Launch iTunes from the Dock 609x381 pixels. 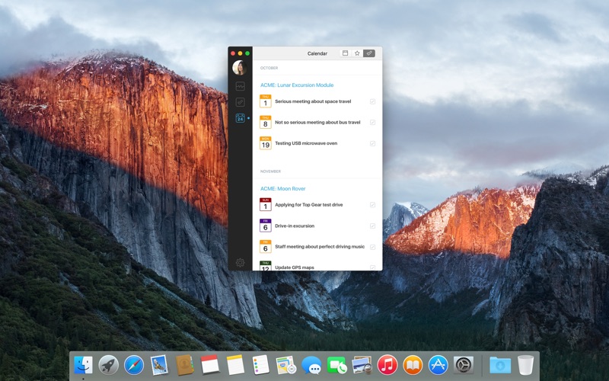pyautogui.click(x=387, y=366)
